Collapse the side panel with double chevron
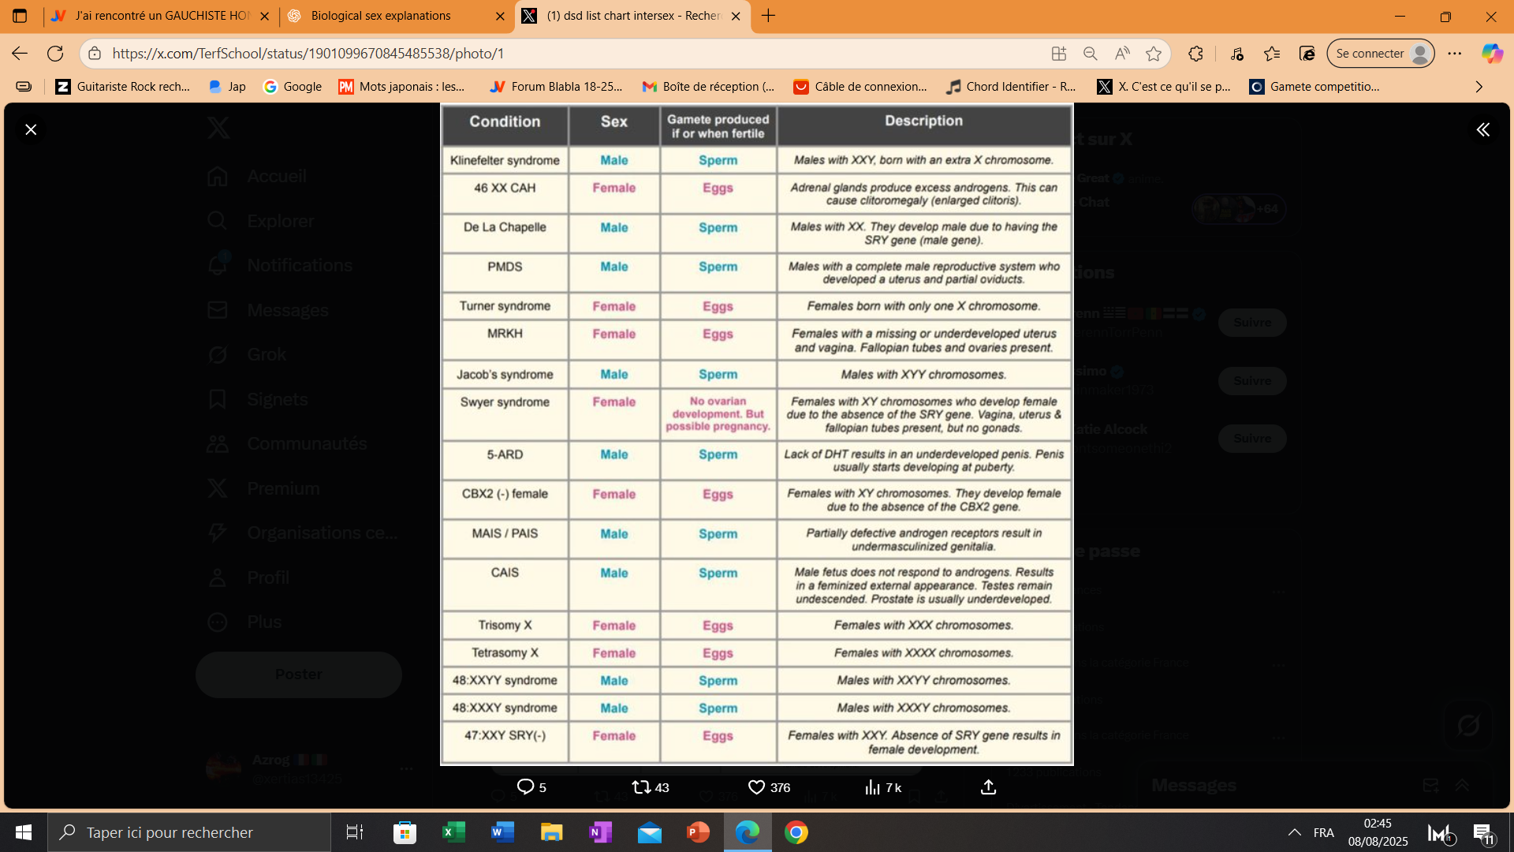The width and height of the screenshot is (1514, 852). [x=1483, y=129]
